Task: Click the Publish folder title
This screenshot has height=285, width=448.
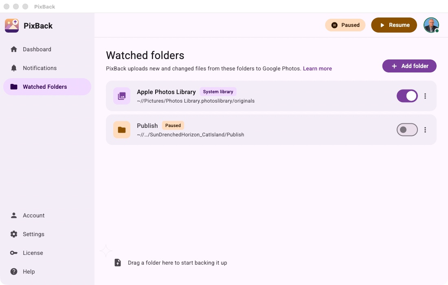Action: coord(147,126)
